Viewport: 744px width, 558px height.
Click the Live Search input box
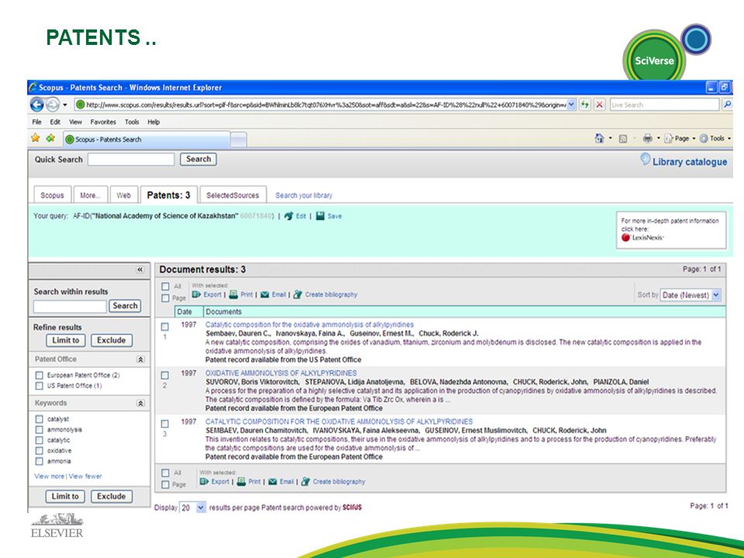pyautogui.click(x=665, y=105)
